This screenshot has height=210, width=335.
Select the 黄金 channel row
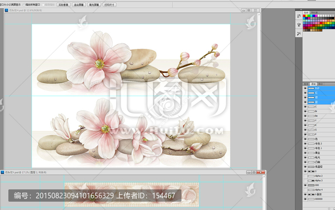(321, 153)
